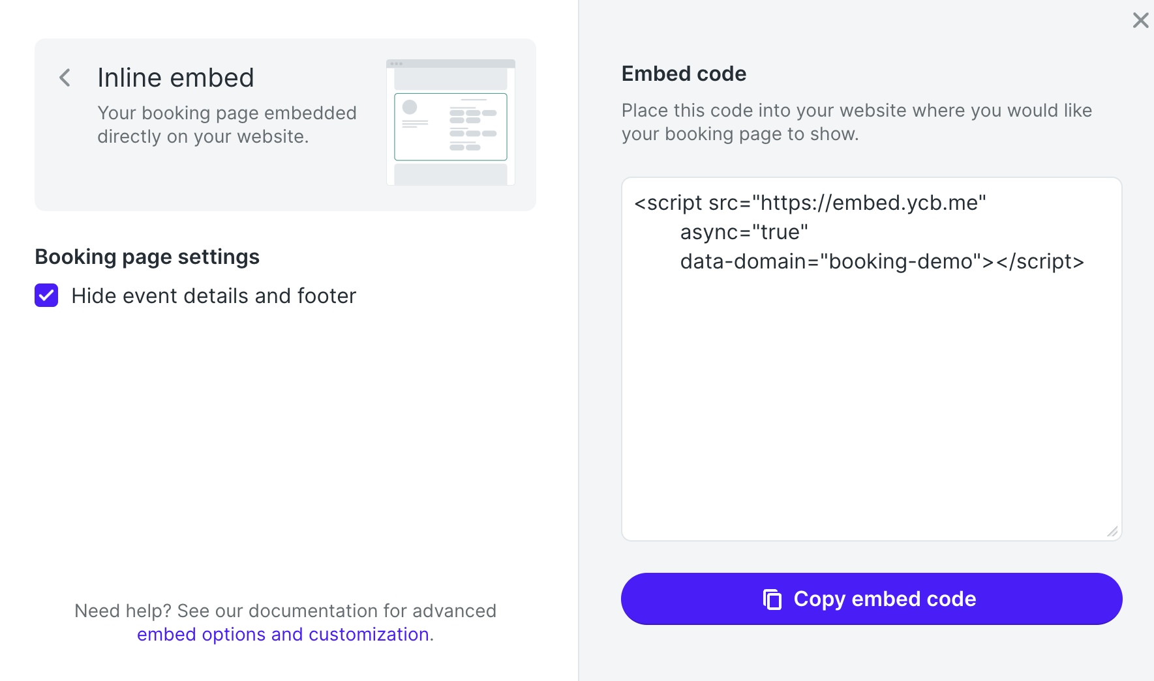Click the copy icon in the purple button
The height and width of the screenshot is (681, 1154).
772,599
